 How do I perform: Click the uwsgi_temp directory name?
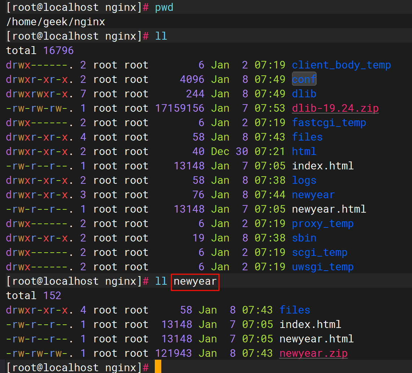(323, 267)
